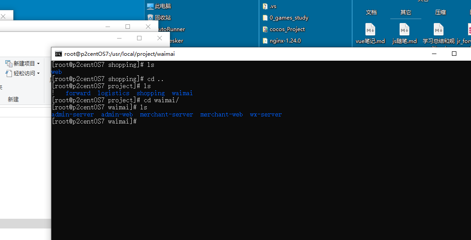Click the shopping directory in terminal listing
This screenshot has height=240, width=471.
pyautogui.click(x=150, y=93)
